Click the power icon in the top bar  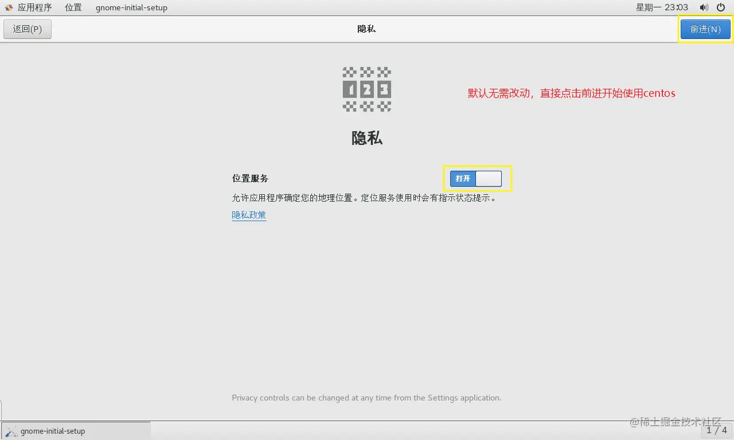pyautogui.click(x=720, y=7)
